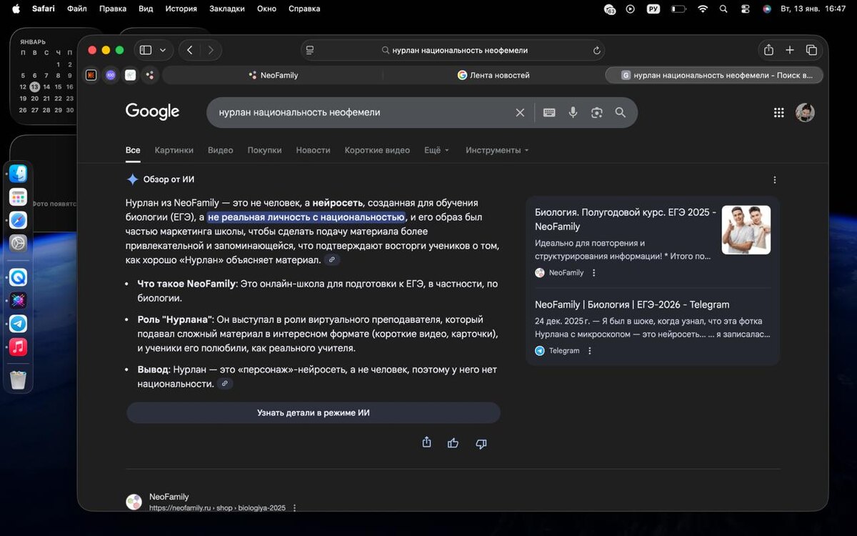
Task: Submit search with the magnifier icon
Action: [620, 112]
